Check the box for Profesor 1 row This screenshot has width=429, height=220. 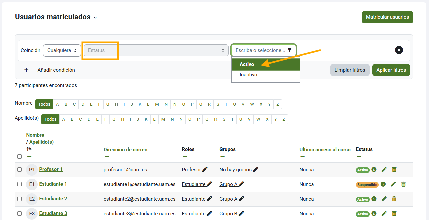tap(19, 170)
